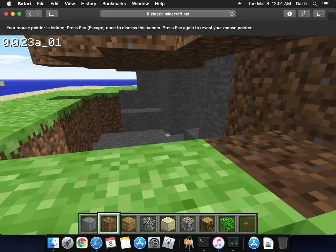This screenshot has height=252, width=336.
Task: Click the classic.minecraft.net address bar
Action: coord(168,14)
